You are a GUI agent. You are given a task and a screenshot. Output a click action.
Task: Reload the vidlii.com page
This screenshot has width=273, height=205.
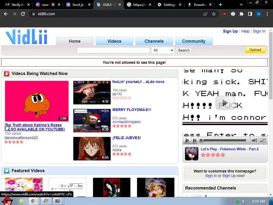coord(23,14)
